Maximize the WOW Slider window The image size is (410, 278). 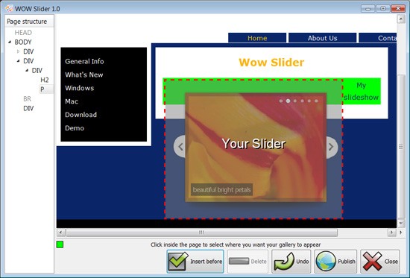(383, 9)
